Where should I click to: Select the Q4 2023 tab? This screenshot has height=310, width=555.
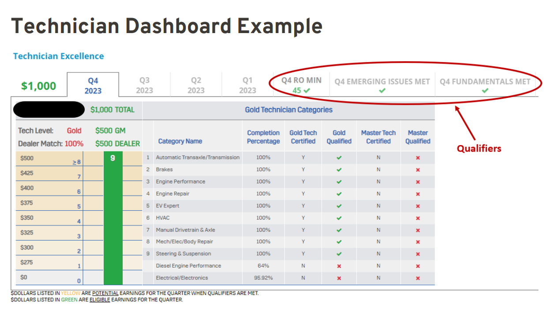point(93,86)
